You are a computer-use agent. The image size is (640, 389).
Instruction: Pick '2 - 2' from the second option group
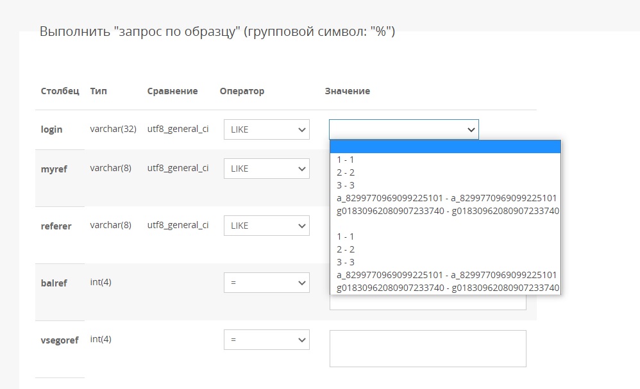point(346,249)
